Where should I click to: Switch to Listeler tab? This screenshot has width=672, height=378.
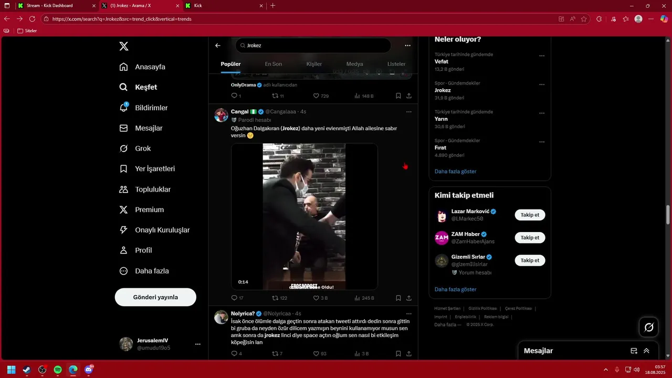pyautogui.click(x=396, y=64)
